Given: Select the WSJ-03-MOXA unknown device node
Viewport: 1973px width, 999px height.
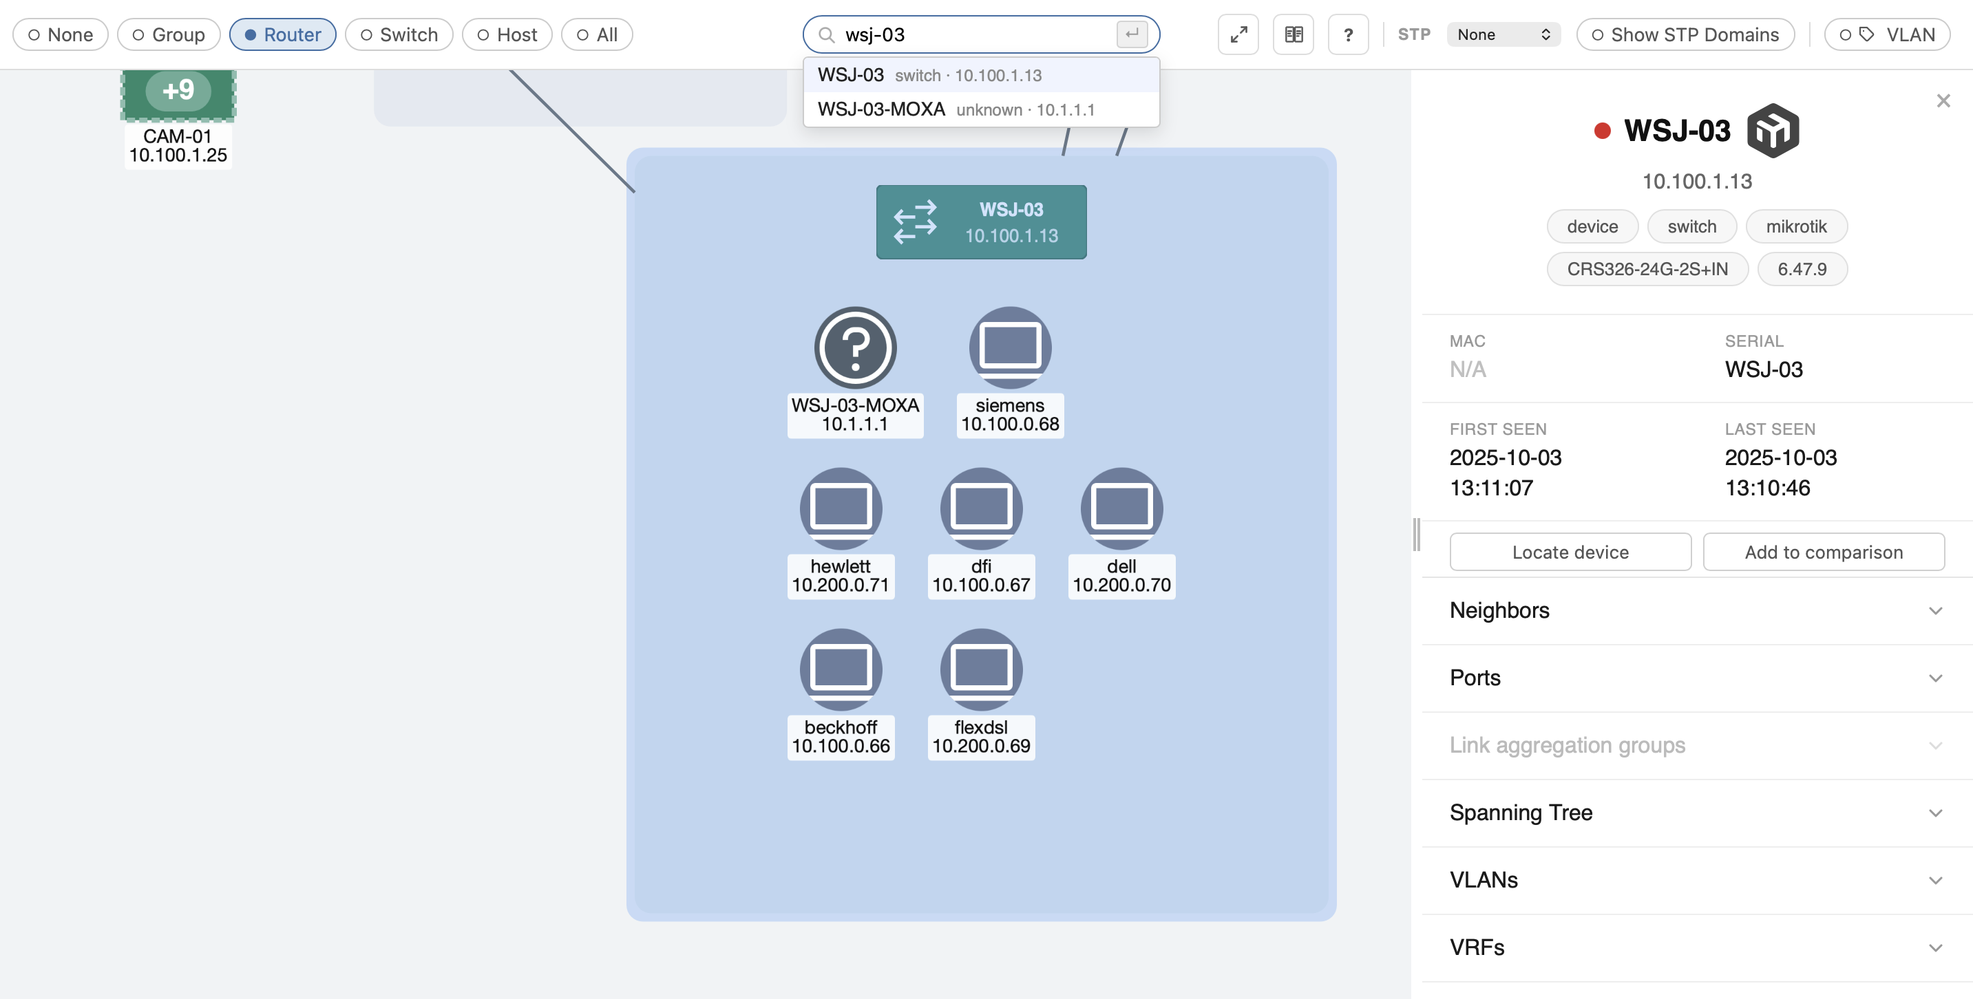Looking at the screenshot, I should point(855,347).
